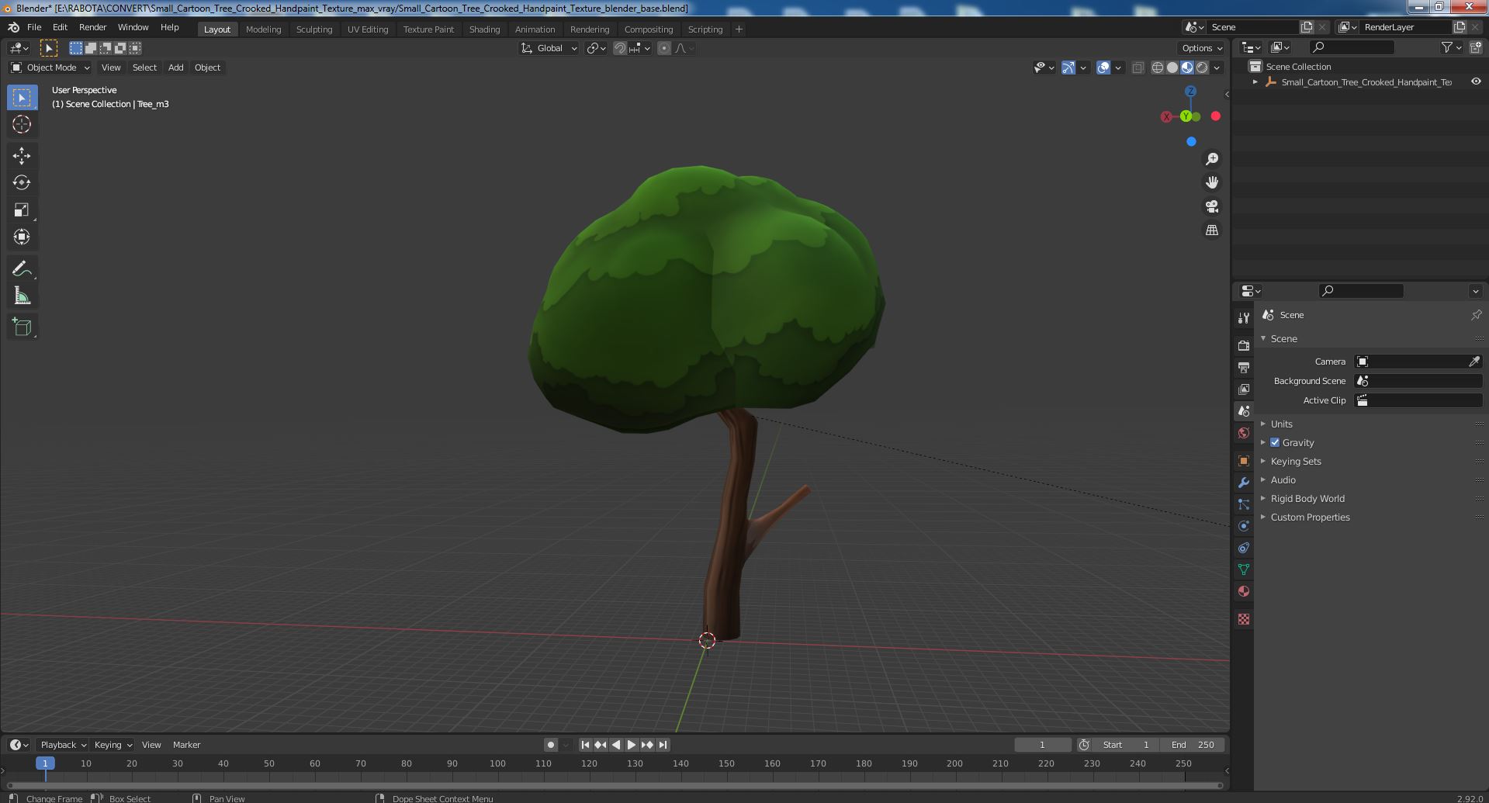Open the Render menu
1489x803 pixels.
pyautogui.click(x=92, y=27)
